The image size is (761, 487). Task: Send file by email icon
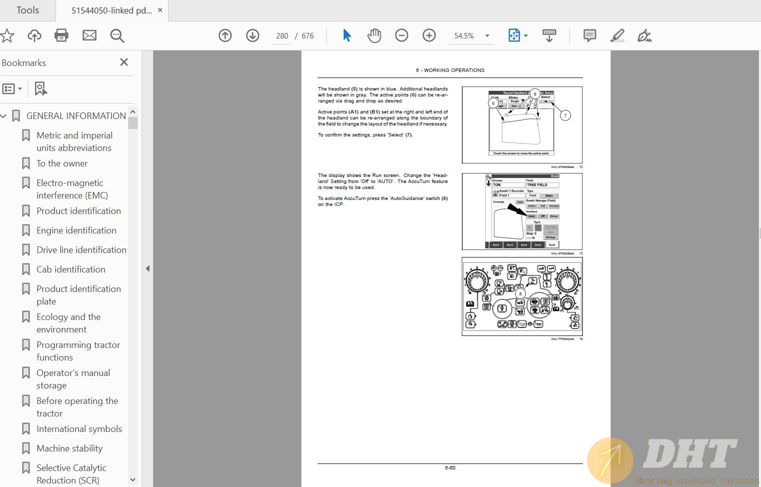[x=90, y=35]
